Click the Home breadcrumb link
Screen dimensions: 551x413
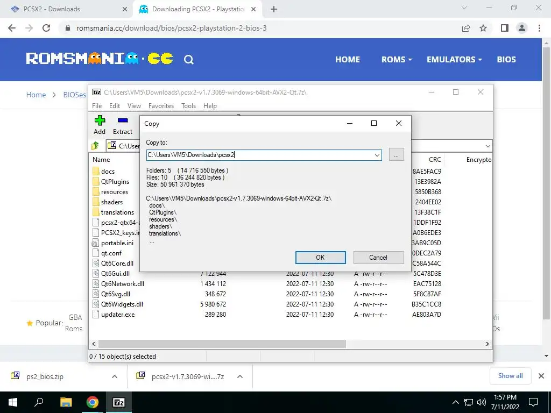pyautogui.click(x=36, y=95)
